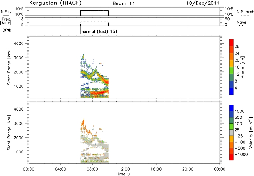Click the red -1000 velocity swatch
The width and height of the screenshot is (254, 176).
point(231,157)
